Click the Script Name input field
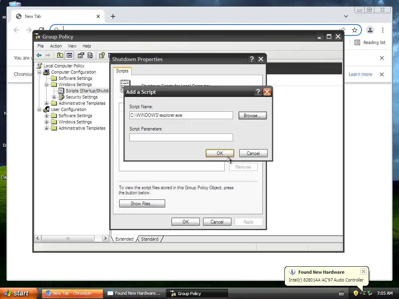Viewport: 399px width, 299px height. [181, 115]
